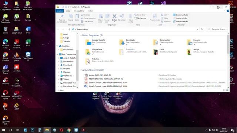The width and height of the screenshot is (237, 133).
Task: Open the address bar history dropdown arrow
Action: pos(197,29)
